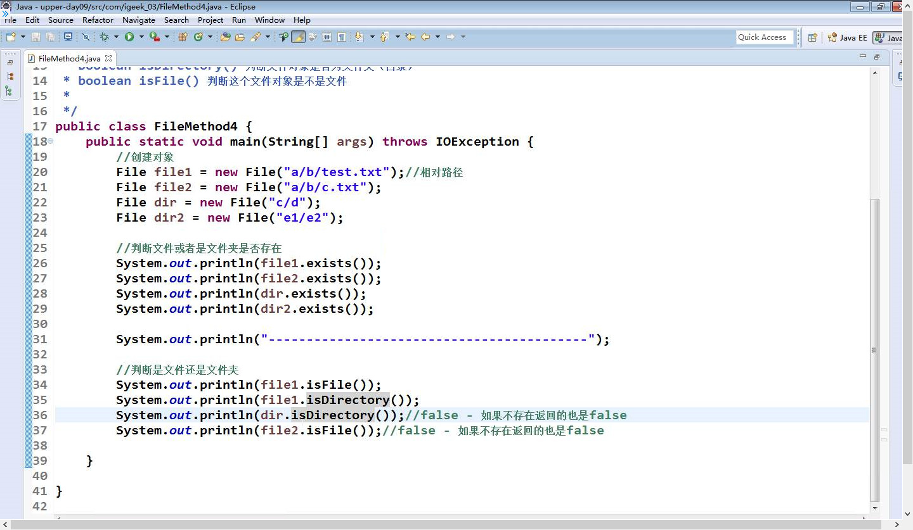Click the IOException text on line 18

477,141
